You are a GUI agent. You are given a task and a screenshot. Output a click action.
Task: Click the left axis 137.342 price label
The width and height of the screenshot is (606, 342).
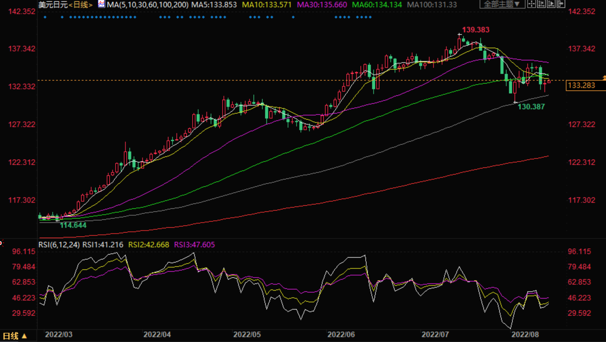22,49
